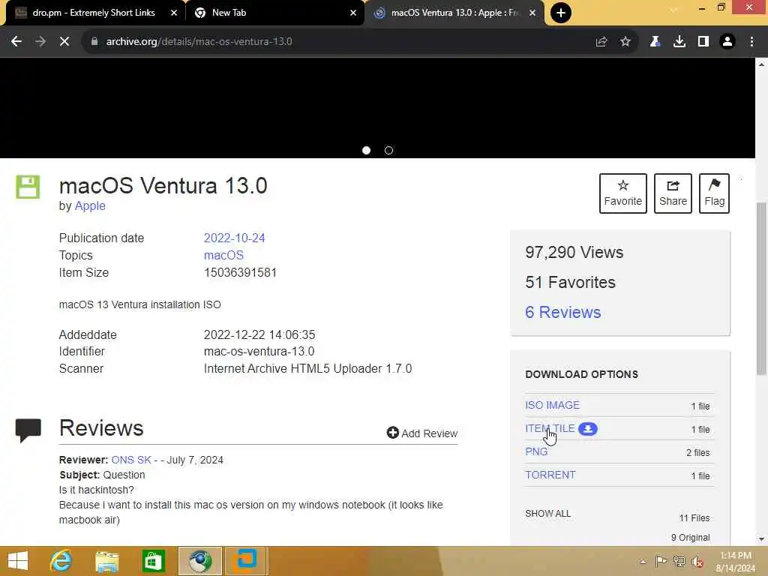The image size is (768, 576).
Task: Download the TORRENT file
Action: (550, 475)
